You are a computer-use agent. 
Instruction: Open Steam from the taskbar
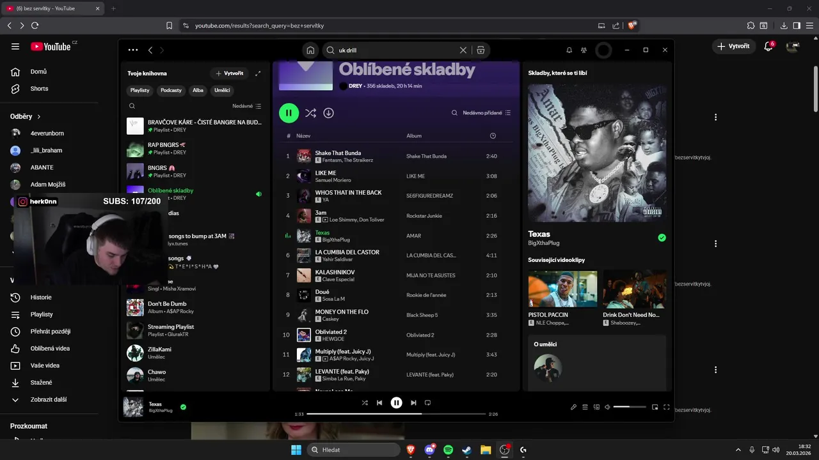pyautogui.click(x=467, y=450)
